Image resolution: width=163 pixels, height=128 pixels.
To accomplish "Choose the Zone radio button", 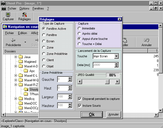I will [44, 47].
